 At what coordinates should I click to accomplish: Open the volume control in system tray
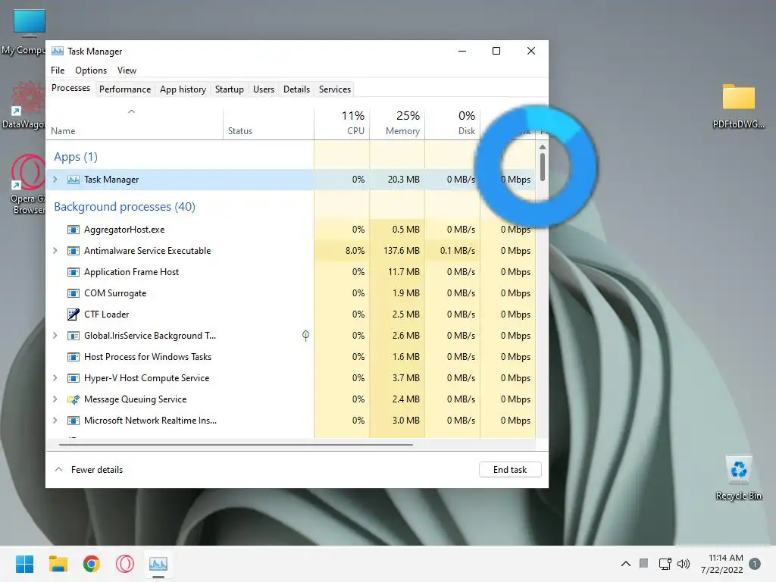coord(684,564)
